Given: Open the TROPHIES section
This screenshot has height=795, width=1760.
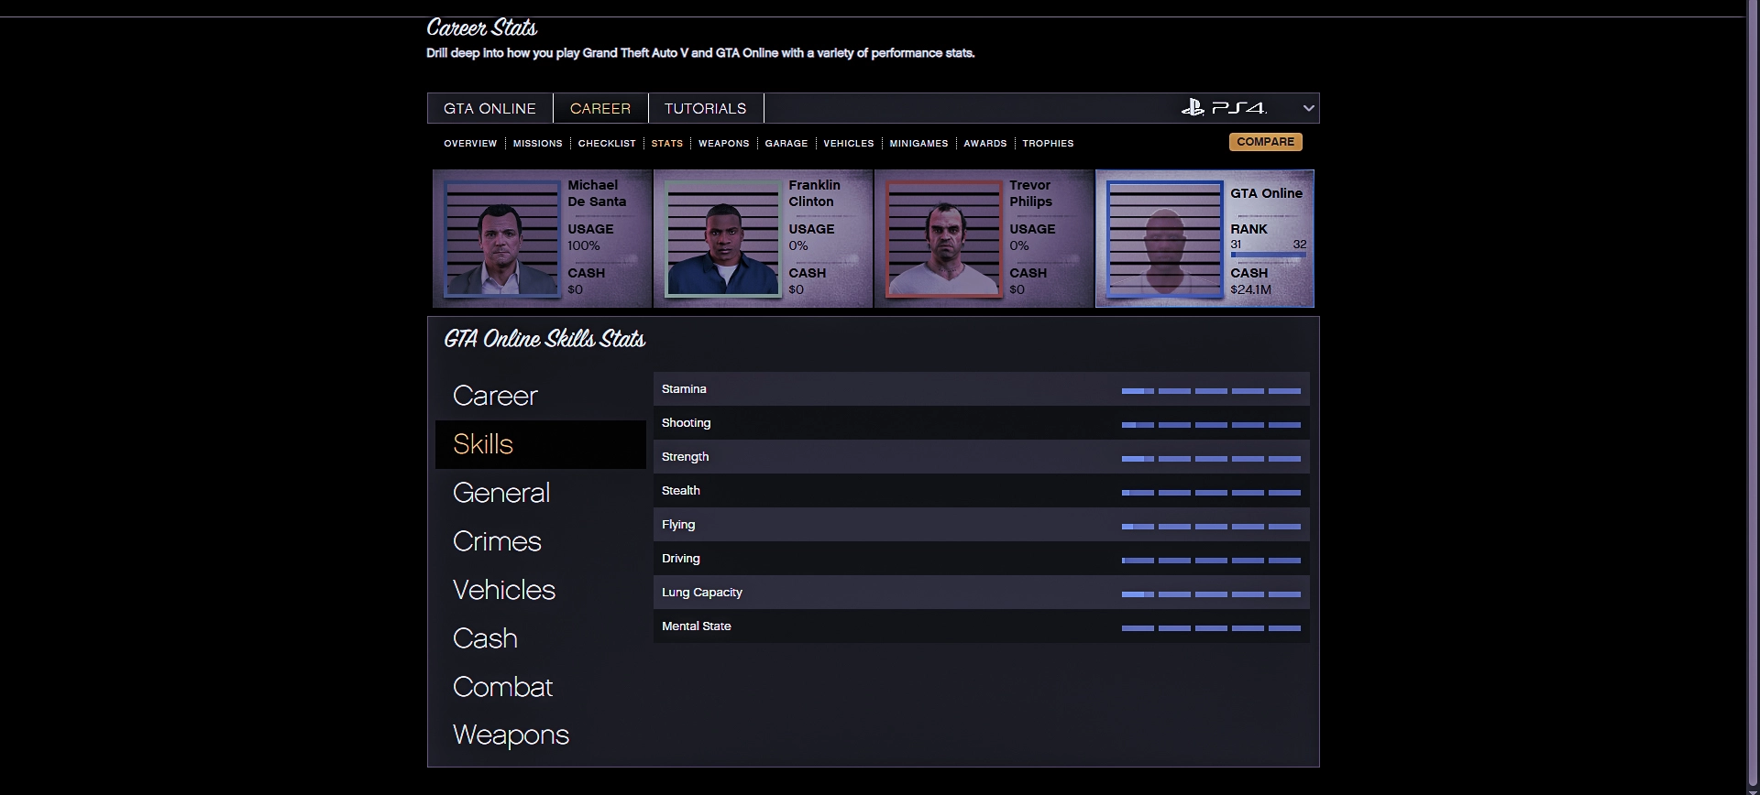Looking at the screenshot, I should [x=1048, y=144].
